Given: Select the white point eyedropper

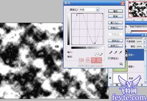Looking at the screenshot, I should pos(120,53).
